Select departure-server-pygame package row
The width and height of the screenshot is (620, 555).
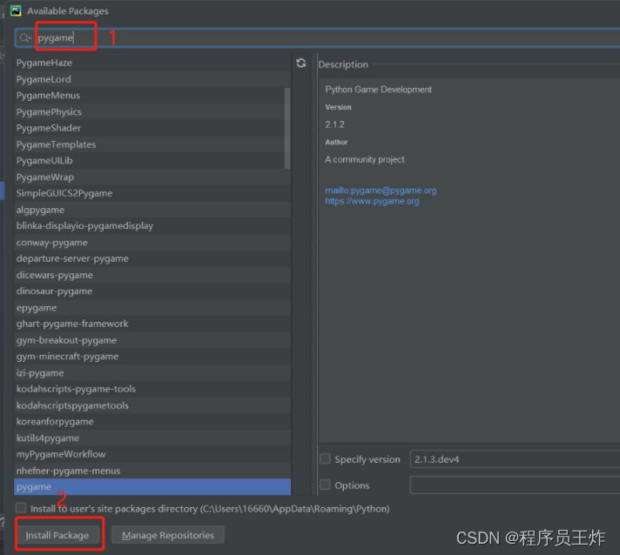coord(152,258)
